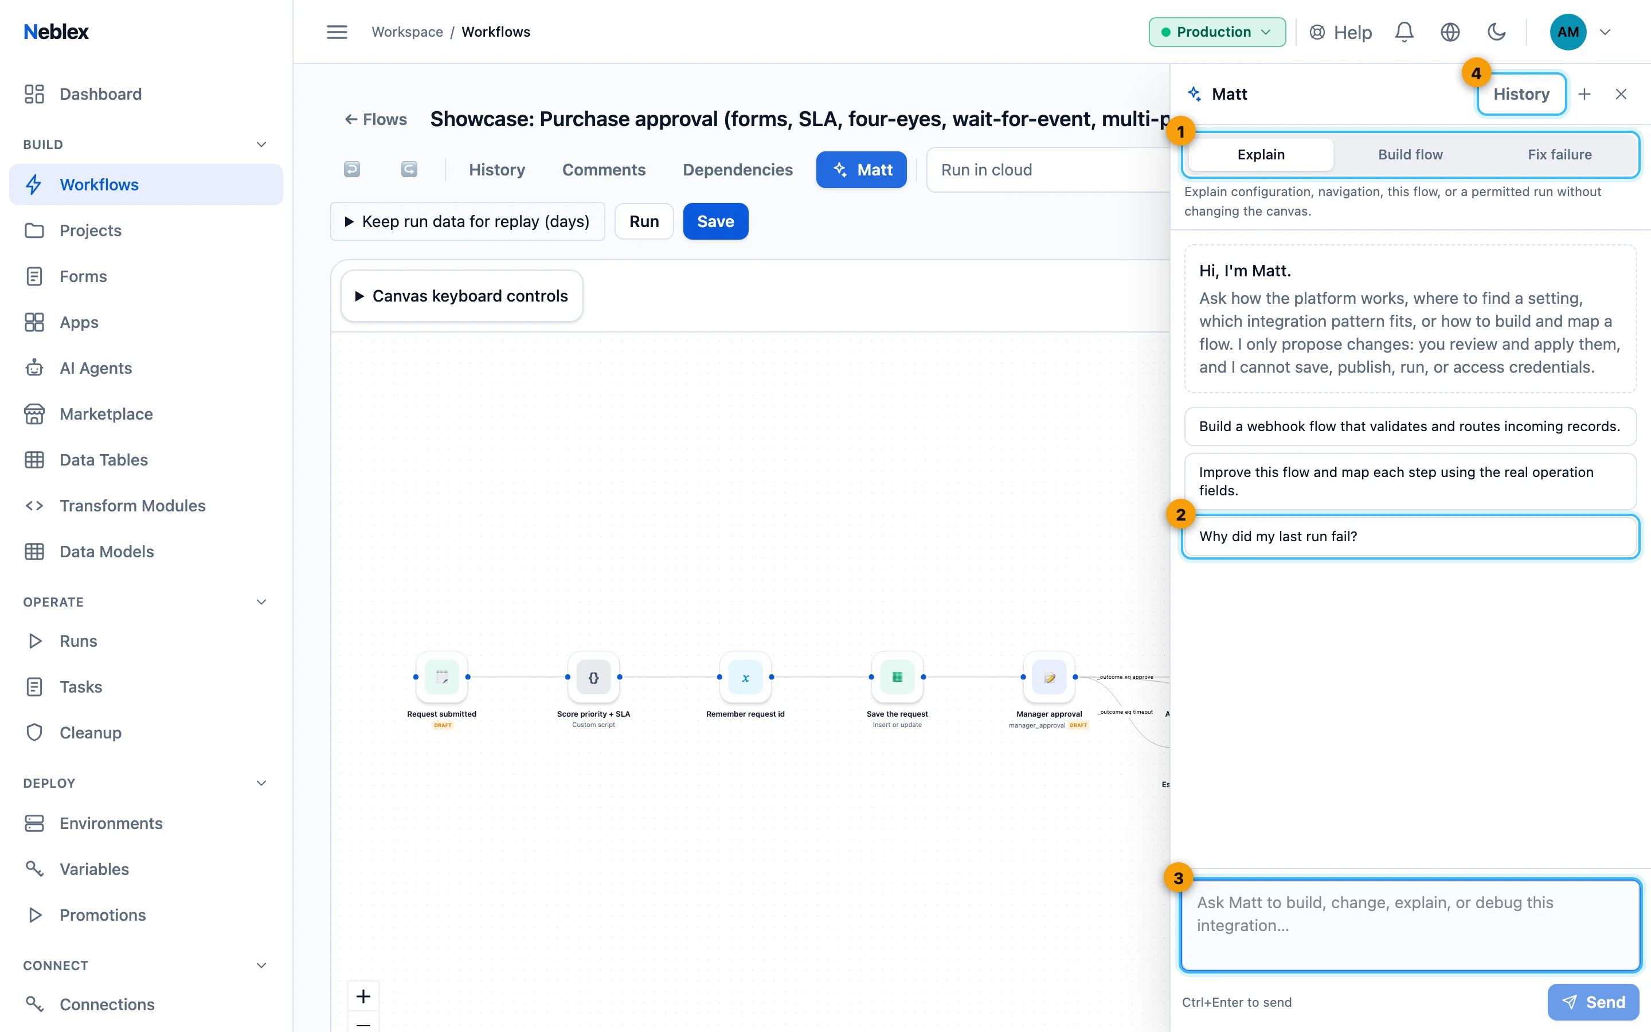Screen dimensions: 1651x1032
Task: Focus the Ask Matt message box
Action: coord(1410,925)
